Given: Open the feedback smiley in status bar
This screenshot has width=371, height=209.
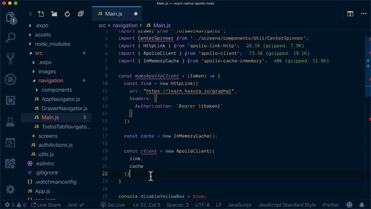Looking at the screenshot, I should [x=349, y=205].
